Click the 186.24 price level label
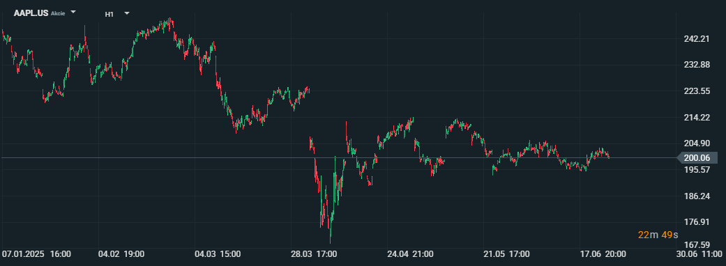726x266 pixels. tap(697, 196)
